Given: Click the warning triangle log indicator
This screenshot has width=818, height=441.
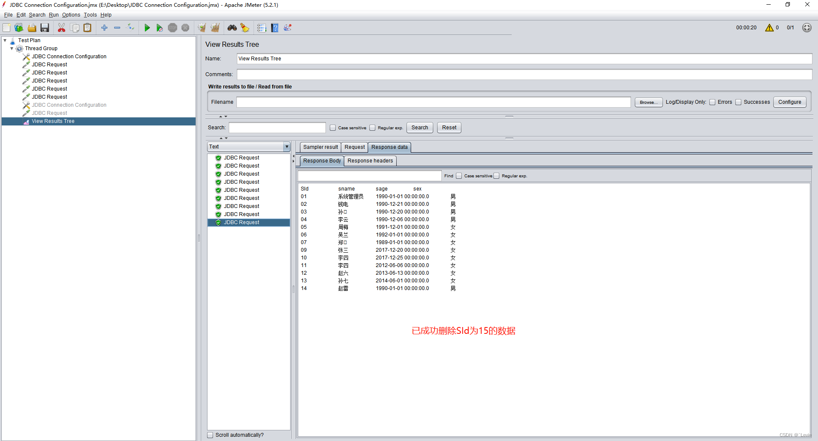Looking at the screenshot, I should [770, 28].
